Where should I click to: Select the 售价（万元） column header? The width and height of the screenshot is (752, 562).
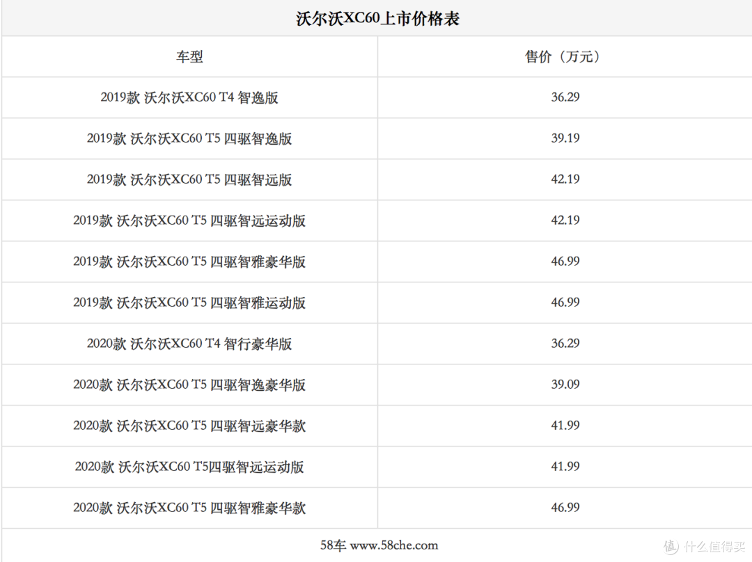(565, 57)
